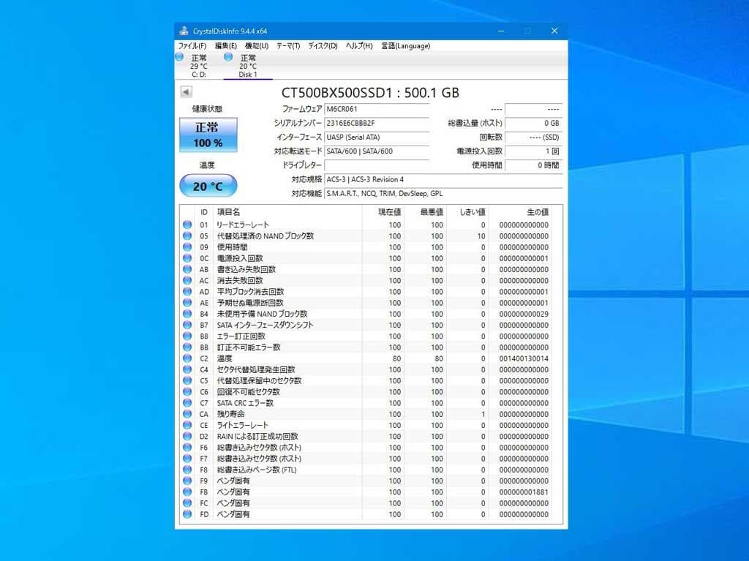This screenshot has height=561, width=749.
Task: Click the blue LED icon beside 書き込み失敗回数
Action: click(x=188, y=269)
